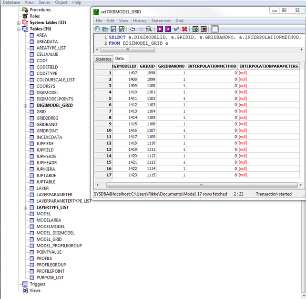The width and height of the screenshot is (306, 299).
Task: Select the LAYERPARAMETERTYPE_LIST table
Action: pos(64,201)
